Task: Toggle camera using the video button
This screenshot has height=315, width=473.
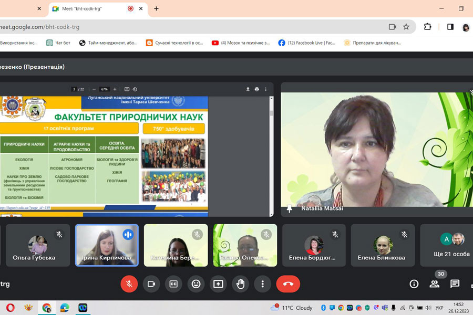Action: tap(151, 284)
